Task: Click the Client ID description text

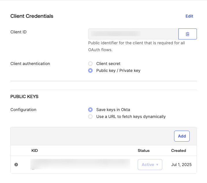Action: (x=136, y=46)
